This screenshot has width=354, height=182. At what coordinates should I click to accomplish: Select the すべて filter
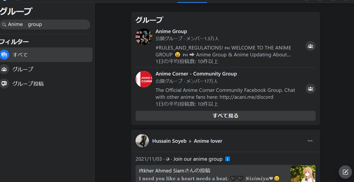46,55
